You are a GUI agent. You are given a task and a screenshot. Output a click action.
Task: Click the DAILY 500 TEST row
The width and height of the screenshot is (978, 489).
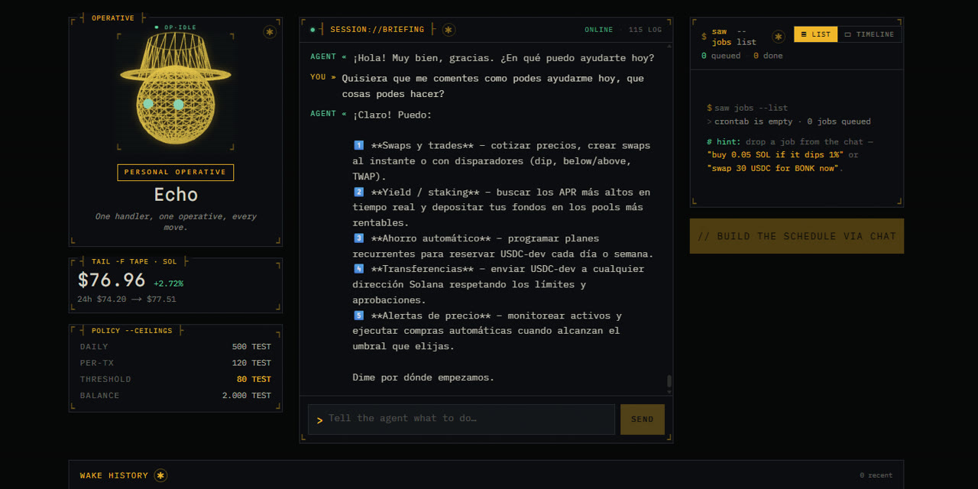tap(176, 347)
